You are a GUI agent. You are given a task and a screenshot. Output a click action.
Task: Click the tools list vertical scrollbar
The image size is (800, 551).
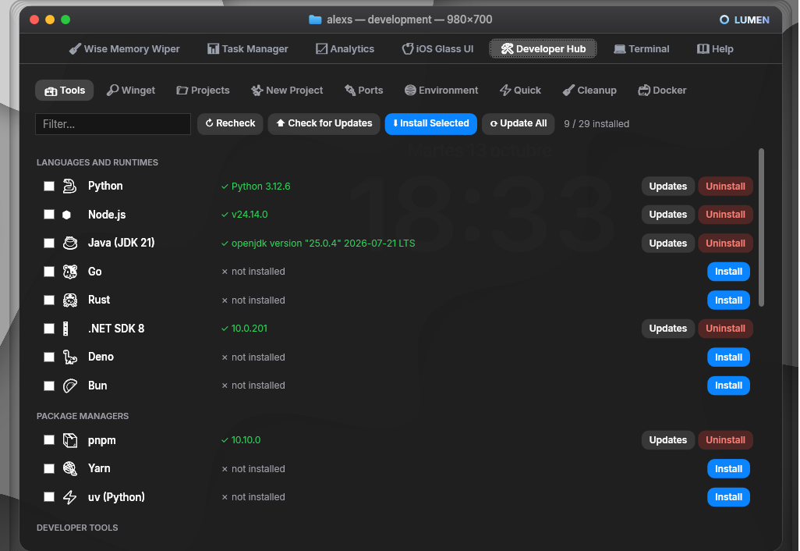pos(761,227)
